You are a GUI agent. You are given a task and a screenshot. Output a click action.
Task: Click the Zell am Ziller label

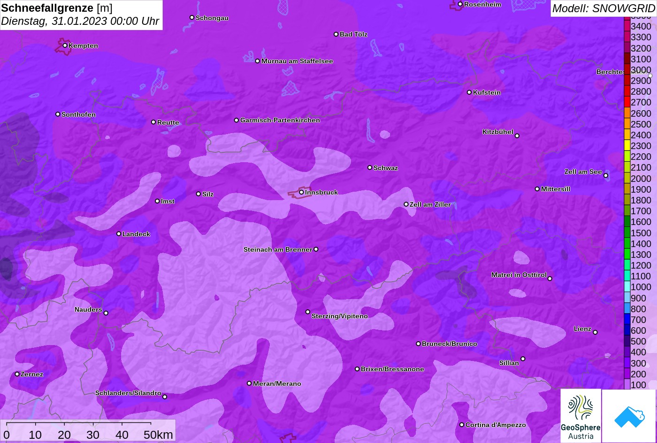tap(430, 204)
